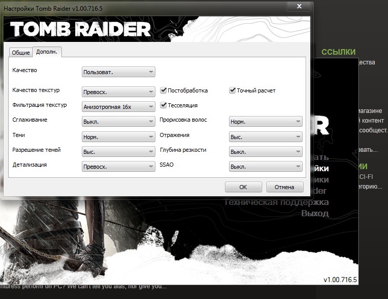388x299 pixels.
Task: Click Выход in the launcher menu
Action: 315,213
